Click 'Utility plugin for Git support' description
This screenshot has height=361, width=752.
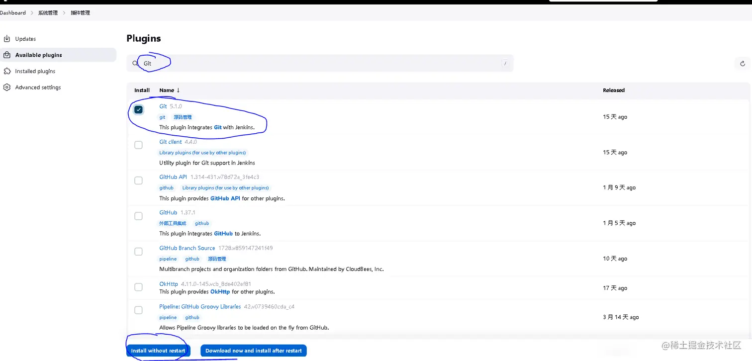pyautogui.click(x=207, y=163)
